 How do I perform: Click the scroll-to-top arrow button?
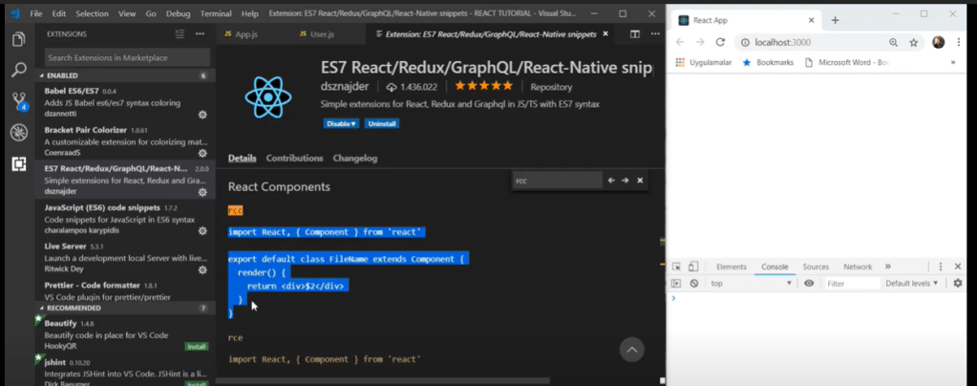click(631, 350)
